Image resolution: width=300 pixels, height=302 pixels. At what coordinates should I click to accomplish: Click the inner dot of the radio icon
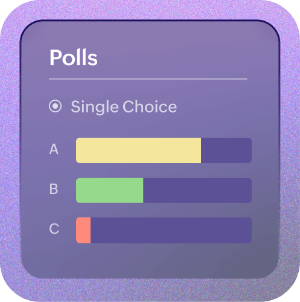click(x=55, y=106)
